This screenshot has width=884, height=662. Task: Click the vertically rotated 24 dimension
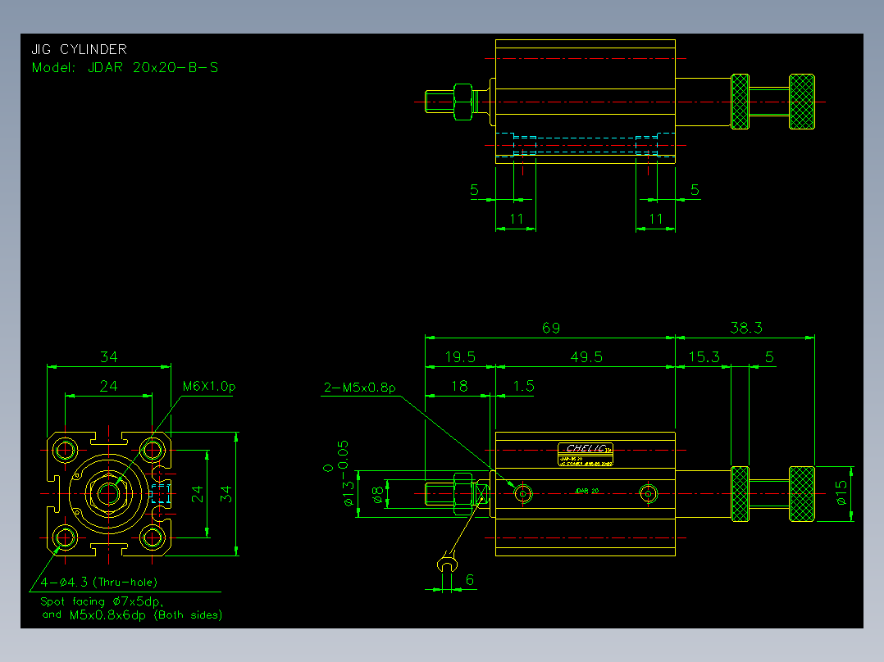click(197, 494)
